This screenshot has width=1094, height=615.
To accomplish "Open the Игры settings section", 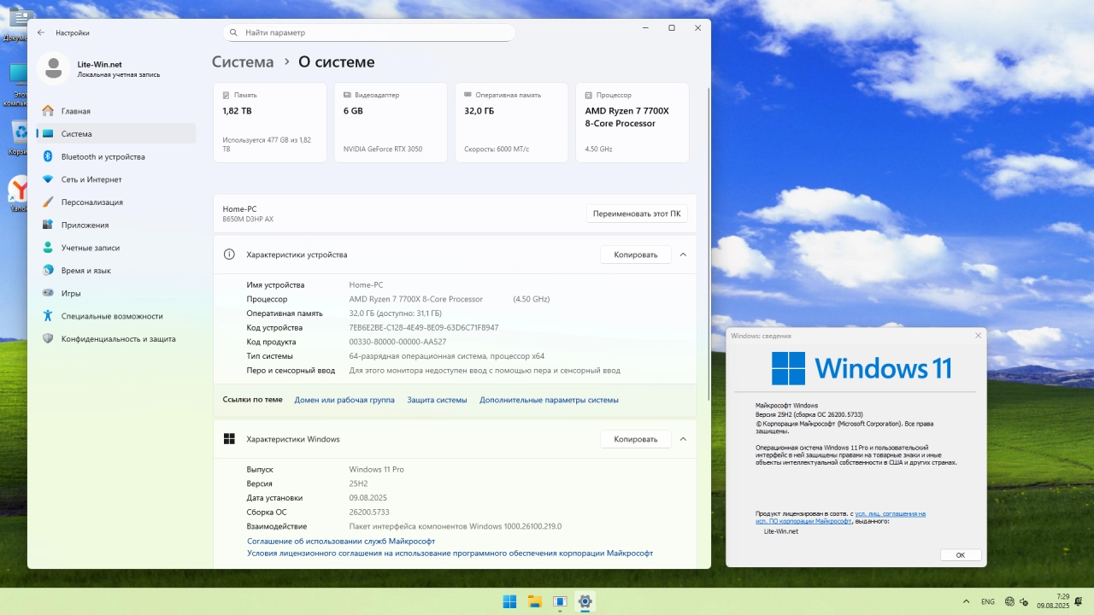I will (x=116, y=293).
